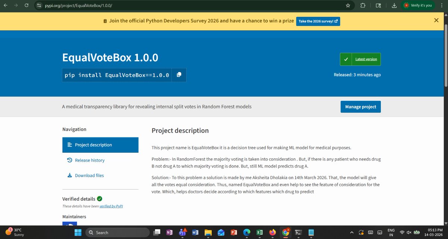
Task: Click the muted volume tray icon
Action: [x=409, y=233]
